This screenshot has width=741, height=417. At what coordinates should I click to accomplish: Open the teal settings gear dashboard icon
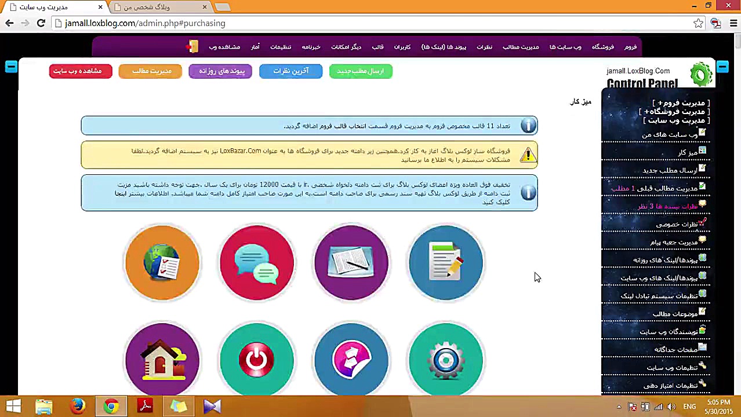tap(445, 358)
